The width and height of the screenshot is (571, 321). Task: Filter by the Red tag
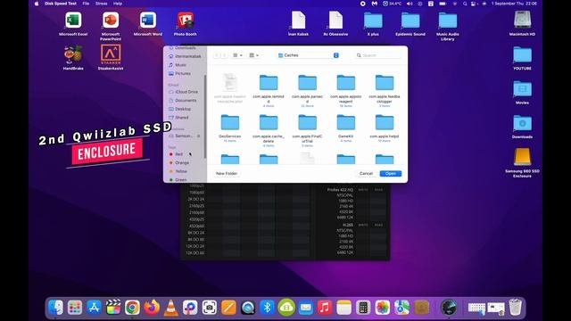pos(179,154)
